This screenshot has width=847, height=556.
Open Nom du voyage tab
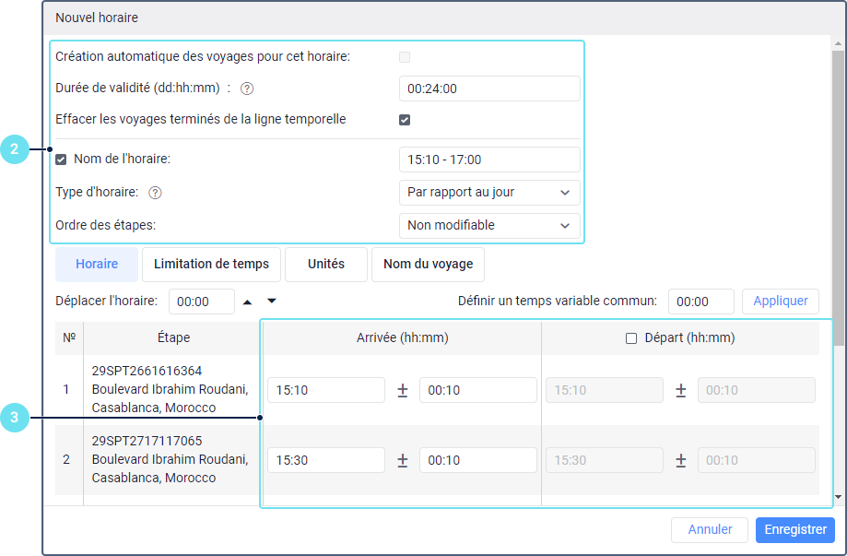(x=428, y=265)
